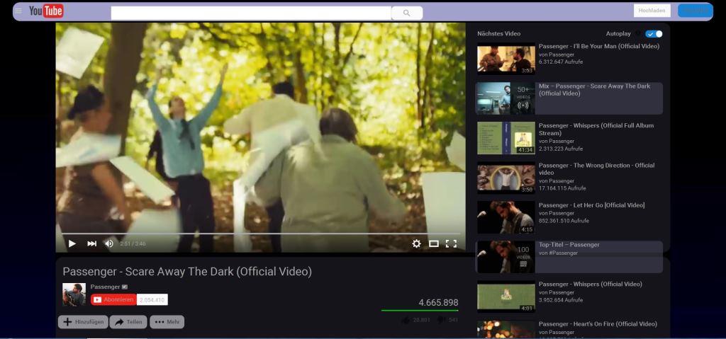Click into the YouTube search field
The image size is (726, 339).
pos(251,13)
